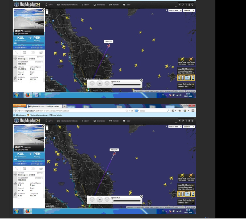Click the mobile apps ad in the 17:20 view
Image resolution: width=246 pixels, height=219 pixels.
[186, 74]
